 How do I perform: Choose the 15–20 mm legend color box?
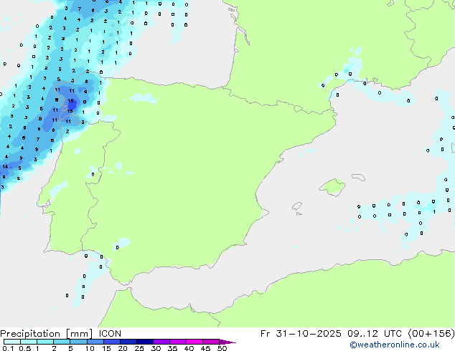click(x=112, y=342)
